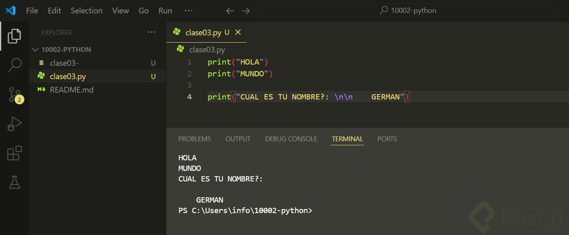Select the clase03- file in Explorer
Image resolution: width=569 pixels, height=235 pixels.
64,63
